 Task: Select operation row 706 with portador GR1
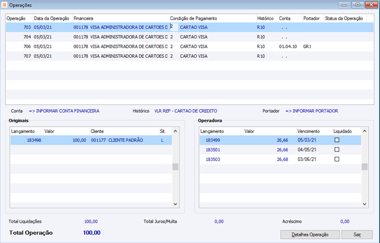tap(118, 46)
